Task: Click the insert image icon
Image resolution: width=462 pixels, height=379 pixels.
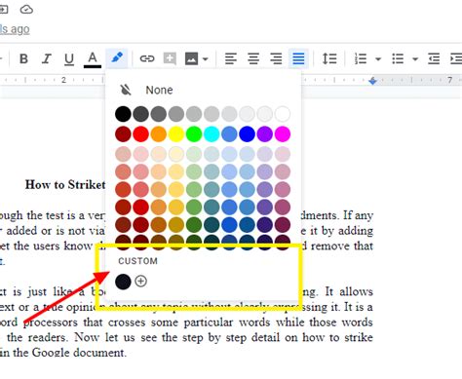Action: (x=191, y=58)
